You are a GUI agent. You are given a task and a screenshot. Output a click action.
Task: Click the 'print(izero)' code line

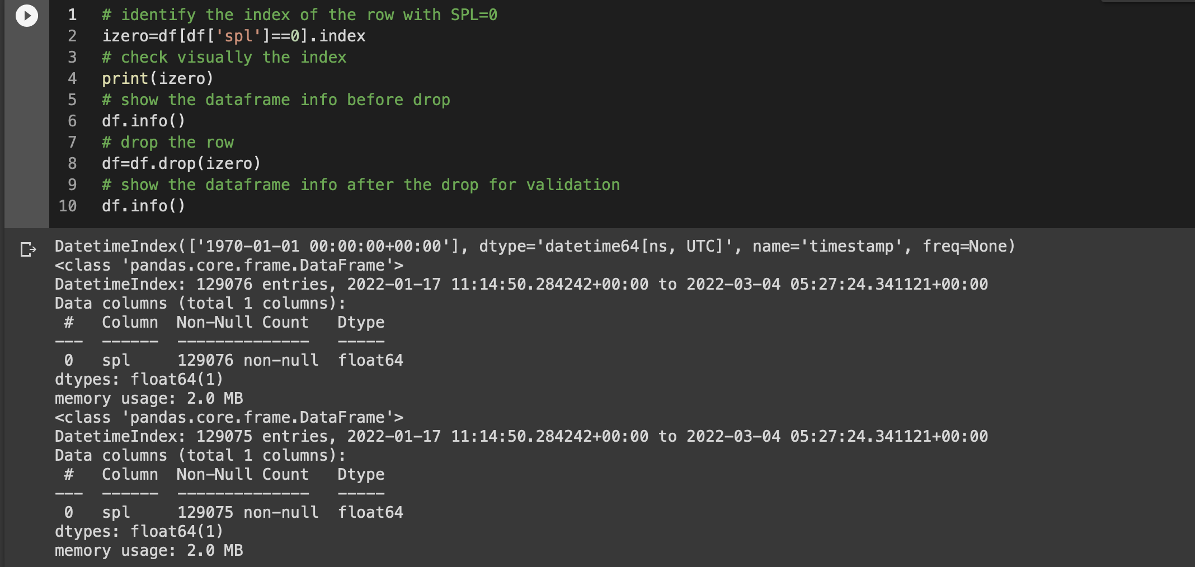click(x=157, y=79)
